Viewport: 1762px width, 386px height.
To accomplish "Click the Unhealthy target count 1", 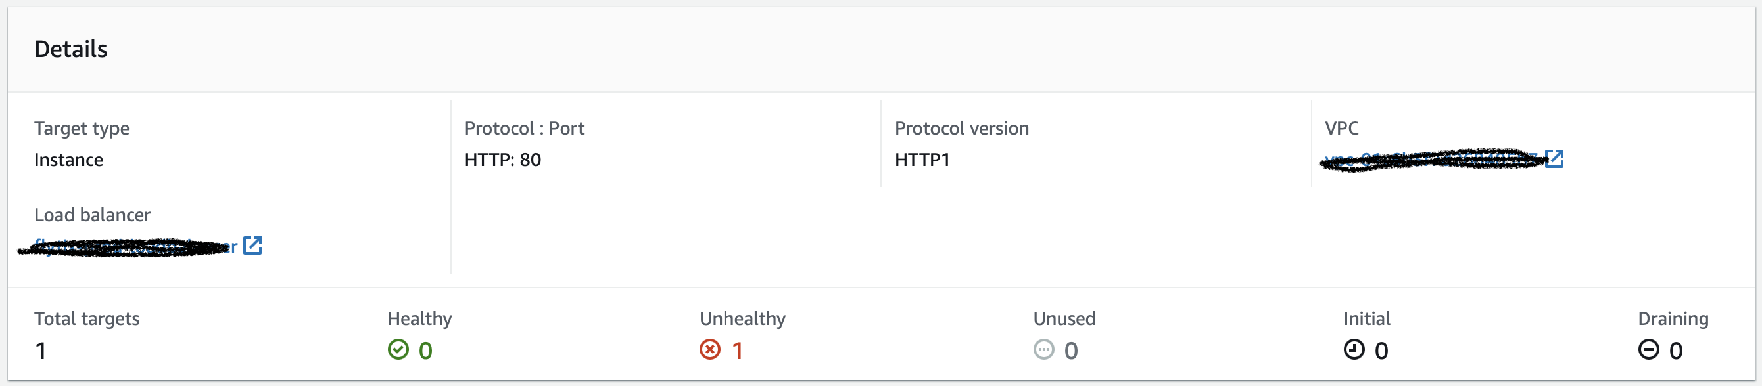I will [738, 351].
